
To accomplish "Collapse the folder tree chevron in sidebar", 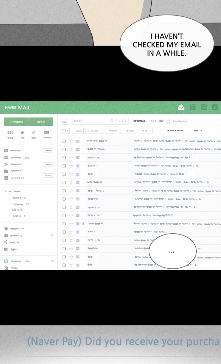I will [6, 191].
